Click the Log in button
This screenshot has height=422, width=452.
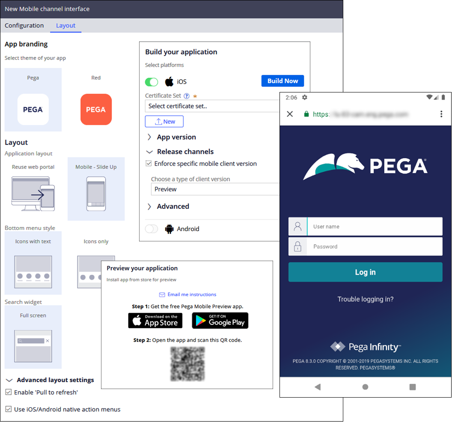366,272
